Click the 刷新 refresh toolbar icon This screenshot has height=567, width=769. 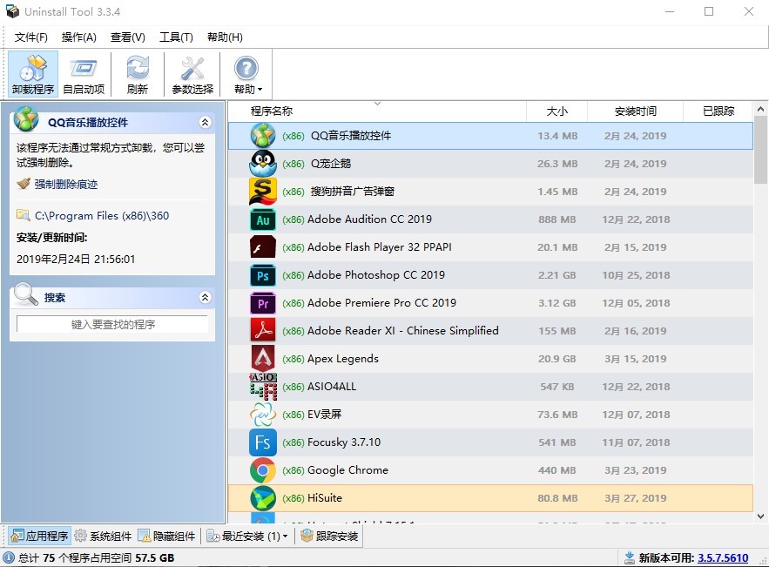click(x=138, y=74)
